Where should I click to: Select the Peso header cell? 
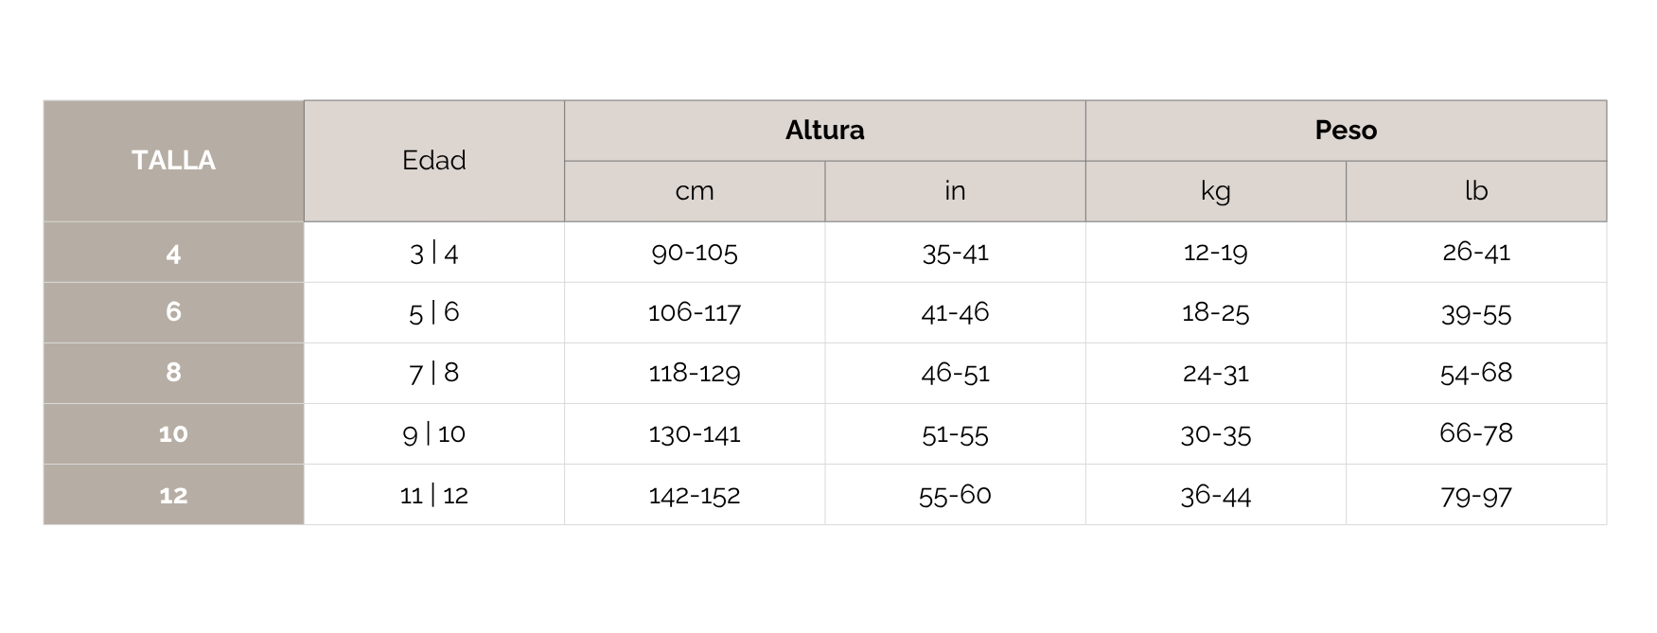1345,131
